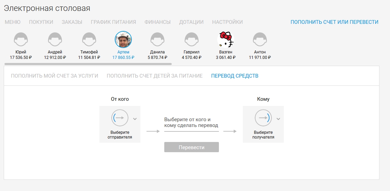Click the От кого heading
Image resolution: width=390 pixels, height=191 pixels.
coord(120,99)
